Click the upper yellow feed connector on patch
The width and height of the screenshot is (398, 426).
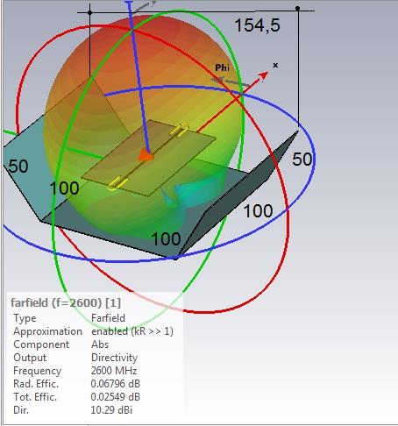pyautogui.click(x=179, y=131)
